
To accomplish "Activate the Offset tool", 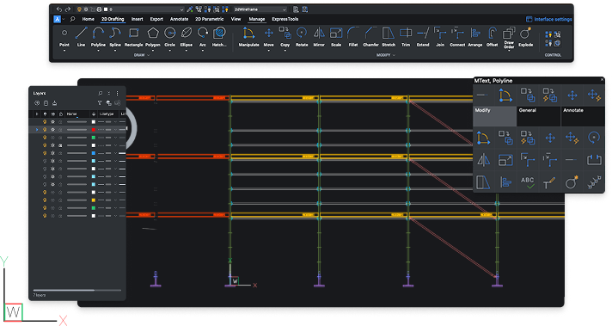I will (493, 37).
